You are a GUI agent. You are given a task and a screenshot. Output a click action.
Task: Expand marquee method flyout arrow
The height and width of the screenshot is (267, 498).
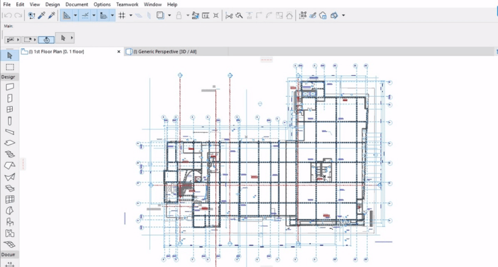35,40
